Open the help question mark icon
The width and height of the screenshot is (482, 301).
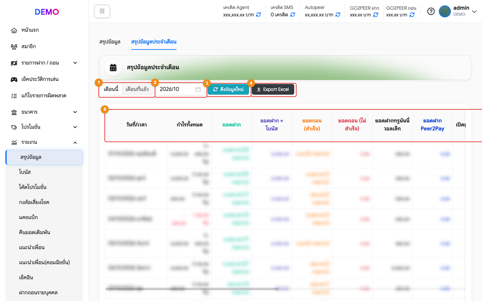point(431,11)
